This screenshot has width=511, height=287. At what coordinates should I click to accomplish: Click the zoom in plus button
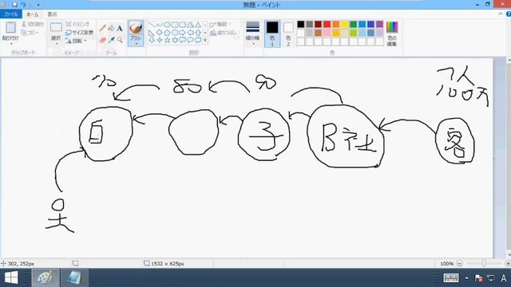pos(508,263)
